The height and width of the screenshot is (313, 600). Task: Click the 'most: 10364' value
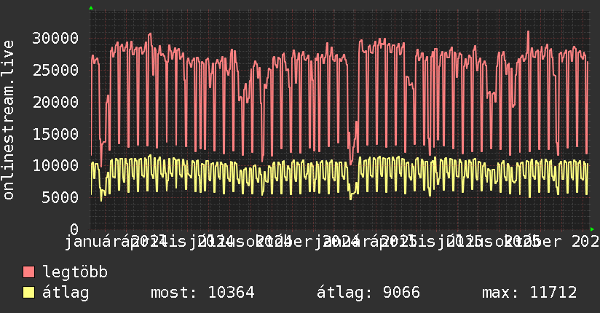tap(202, 293)
